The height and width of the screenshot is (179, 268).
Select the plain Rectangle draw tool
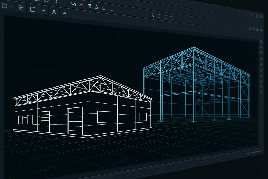pos(33,9)
